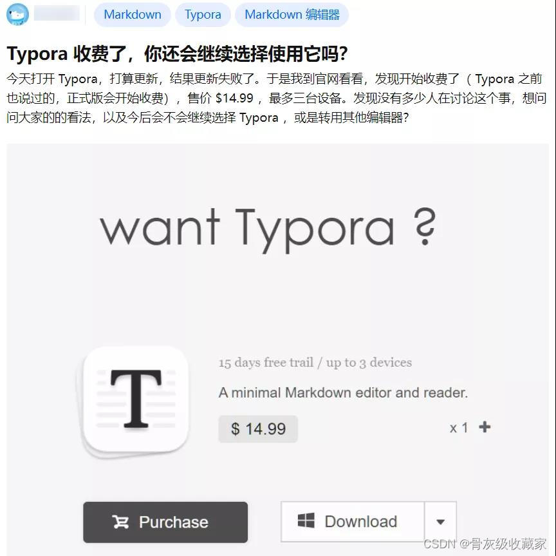Viewport: 556px width, 556px height.
Task: Select the Typora topic tag
Action: click(203, 15)
